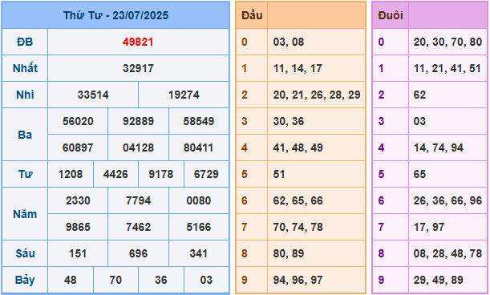Click Đầu row values '70, 74, 78'

(x=298, y=227)
